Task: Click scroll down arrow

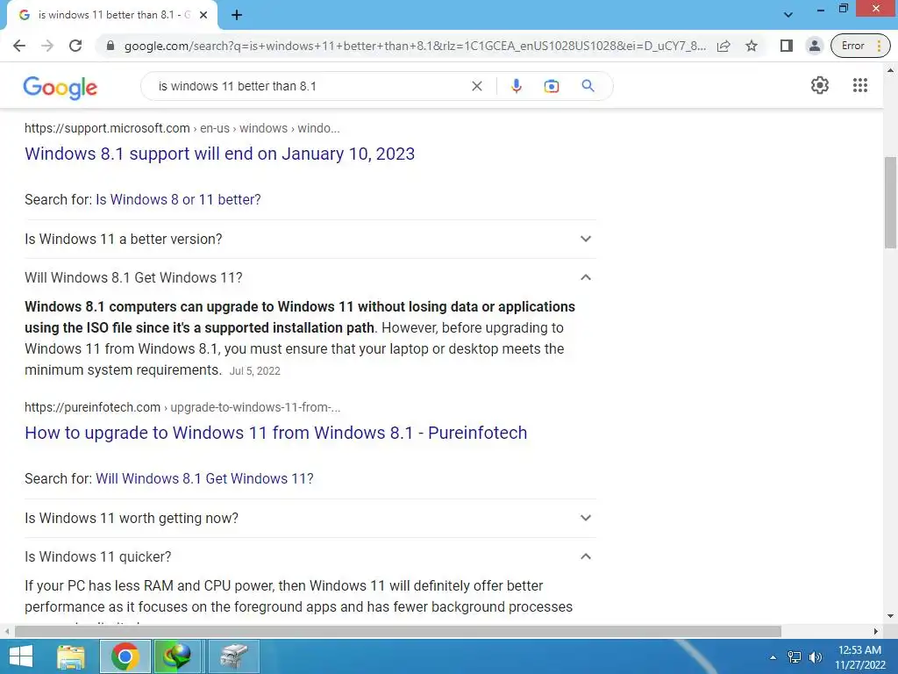Action: pyautogui.click(x=890, y=615)
